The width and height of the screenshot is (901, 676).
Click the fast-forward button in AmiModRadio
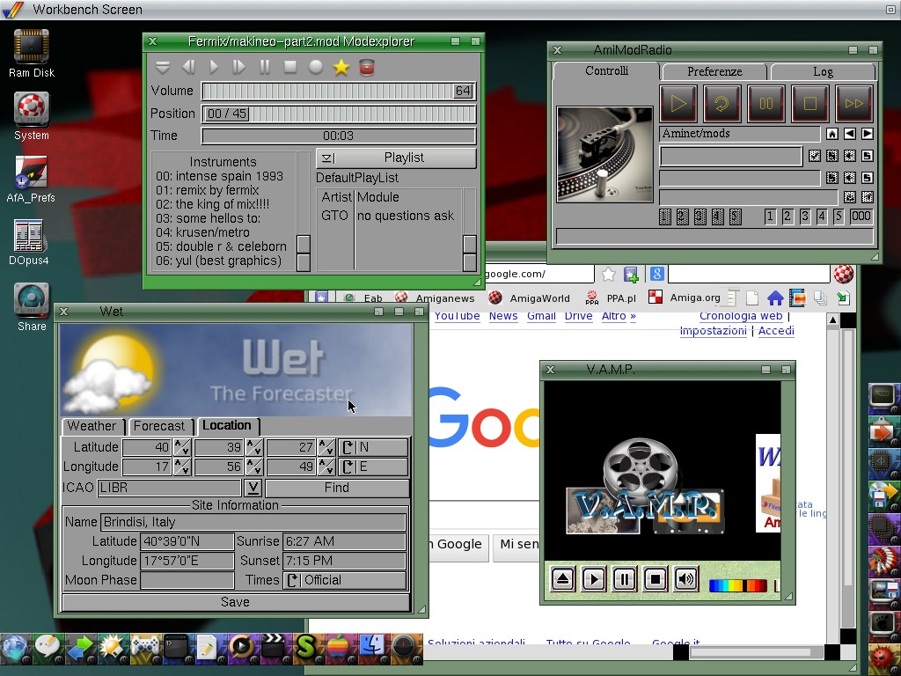pos(853,103)
